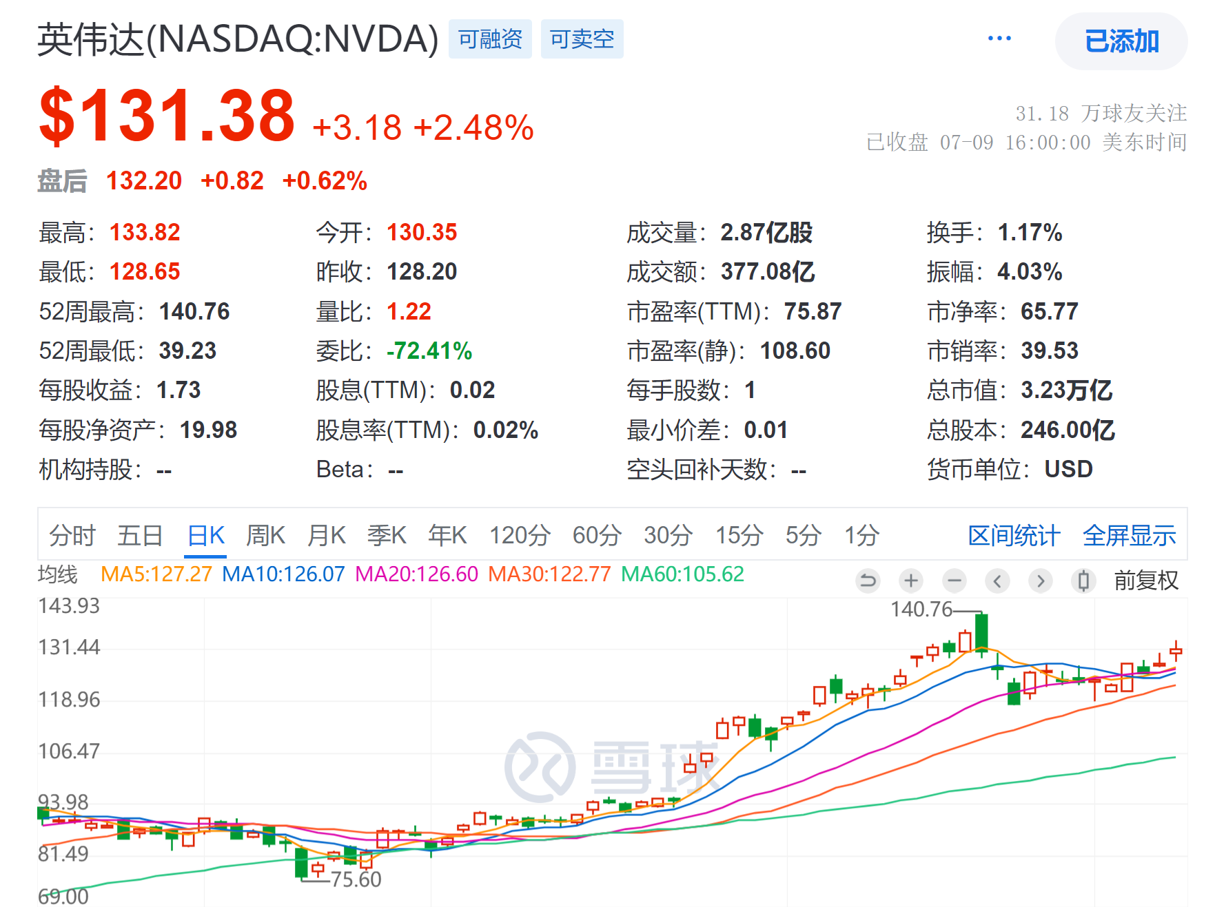Select the 5分 five-minute interval
1215x907 pixels.
pos(804,535)
